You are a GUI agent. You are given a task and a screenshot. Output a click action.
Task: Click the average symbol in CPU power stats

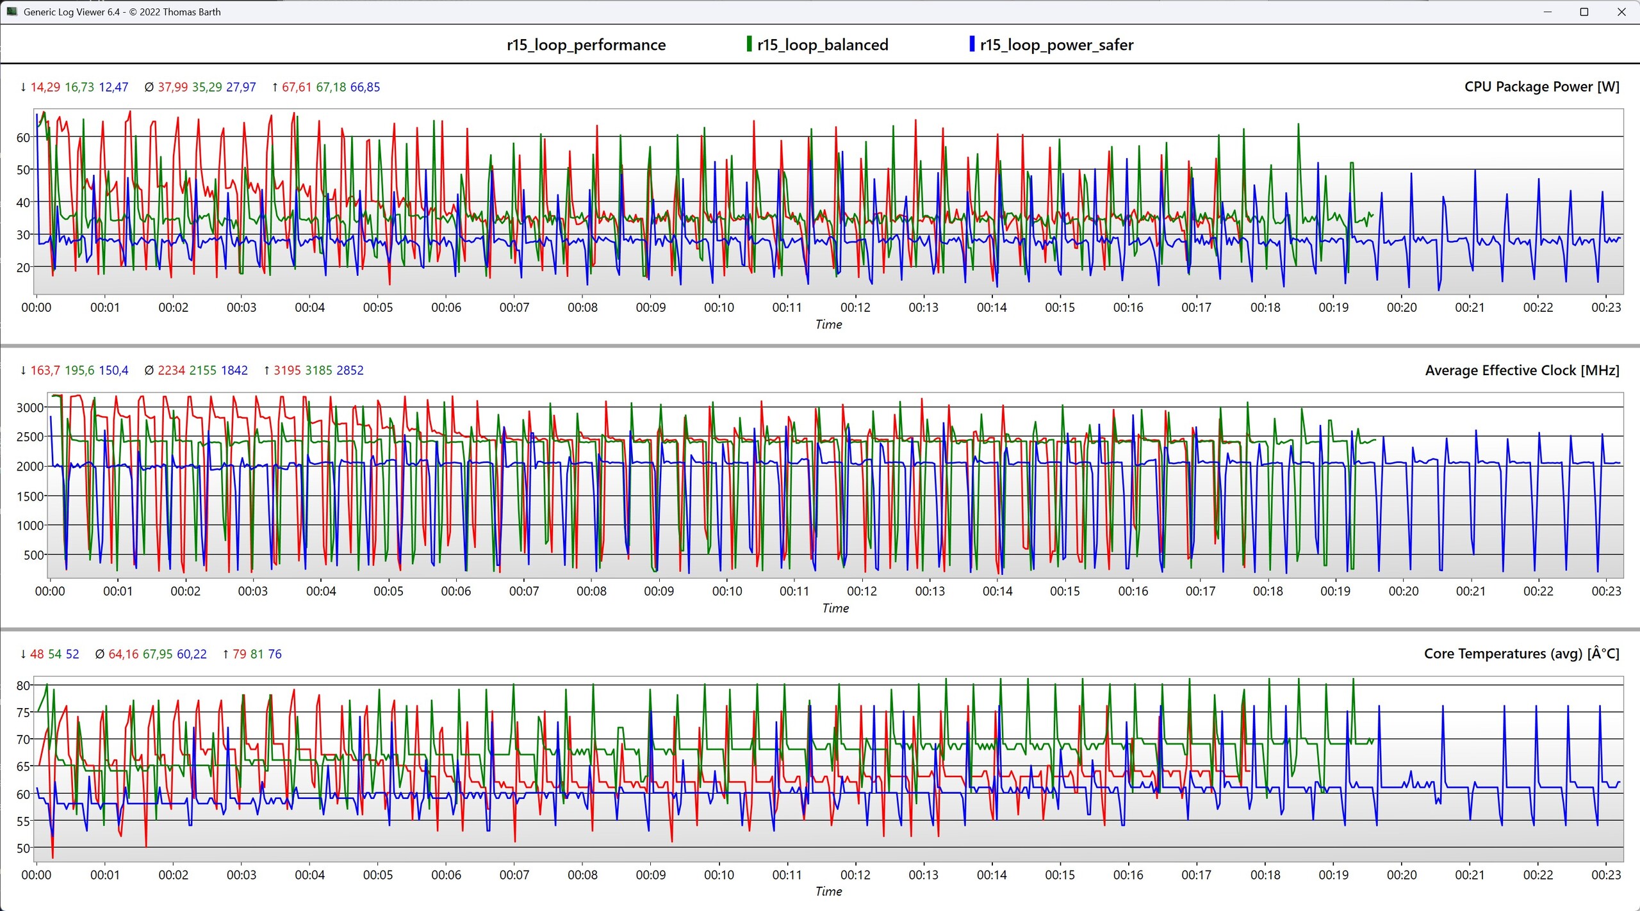pos(149,87)
